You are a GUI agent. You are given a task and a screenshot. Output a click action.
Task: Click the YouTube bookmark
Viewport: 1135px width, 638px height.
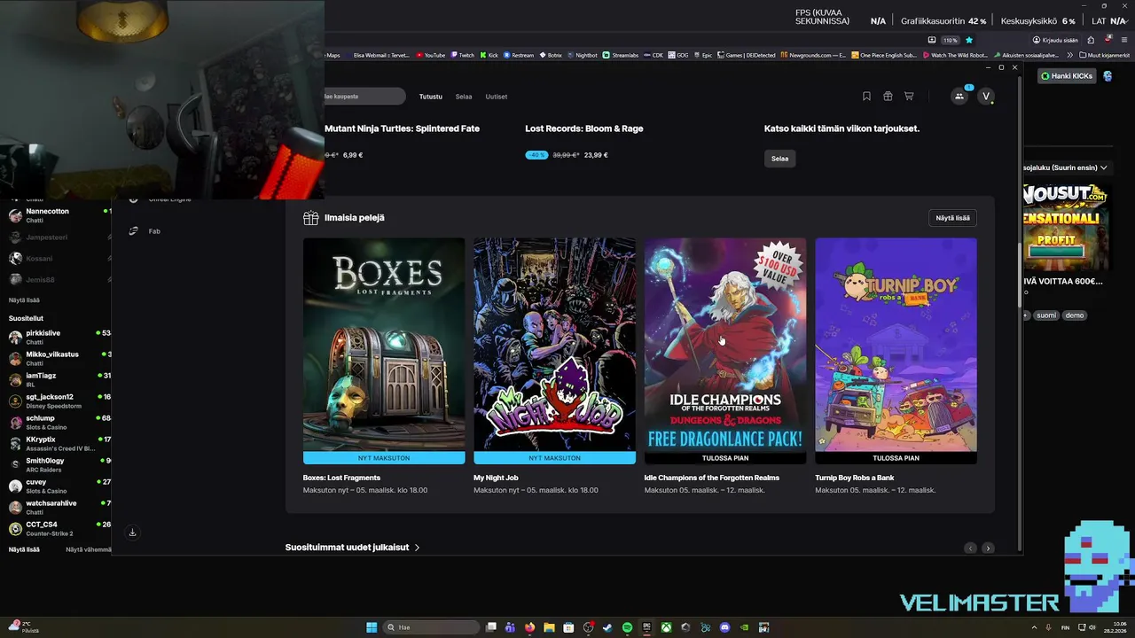pos(431,55)
